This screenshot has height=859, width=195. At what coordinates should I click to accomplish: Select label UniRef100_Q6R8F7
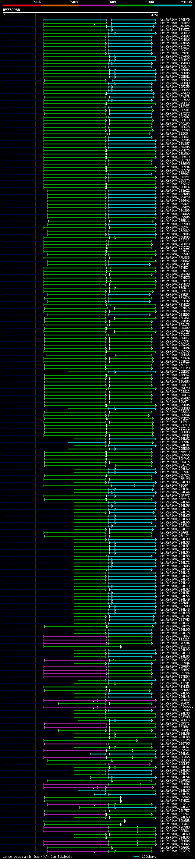click(x=175, y=338)
